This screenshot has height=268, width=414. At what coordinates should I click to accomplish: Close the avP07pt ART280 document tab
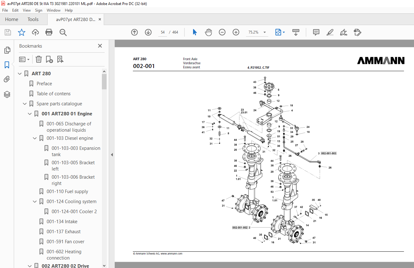(100, 19)
